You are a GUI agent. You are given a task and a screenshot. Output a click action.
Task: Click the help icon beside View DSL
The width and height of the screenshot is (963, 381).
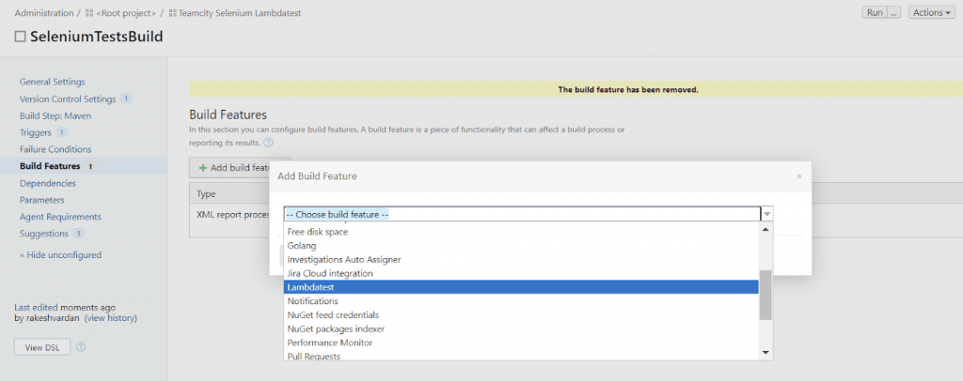[x=81, y=347]
